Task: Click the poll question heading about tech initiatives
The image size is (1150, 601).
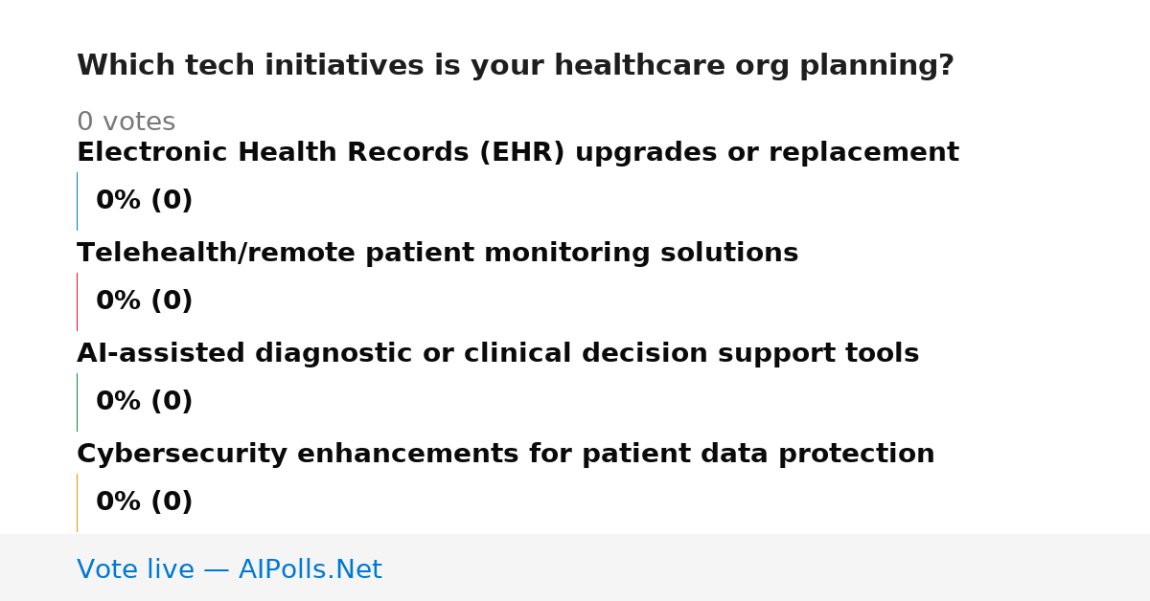Action: pyautogui.click(x=516, y=66)
